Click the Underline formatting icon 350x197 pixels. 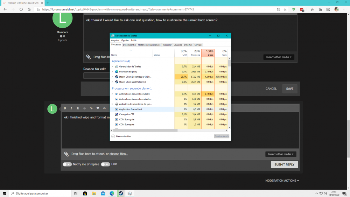[x=78, y=108]
